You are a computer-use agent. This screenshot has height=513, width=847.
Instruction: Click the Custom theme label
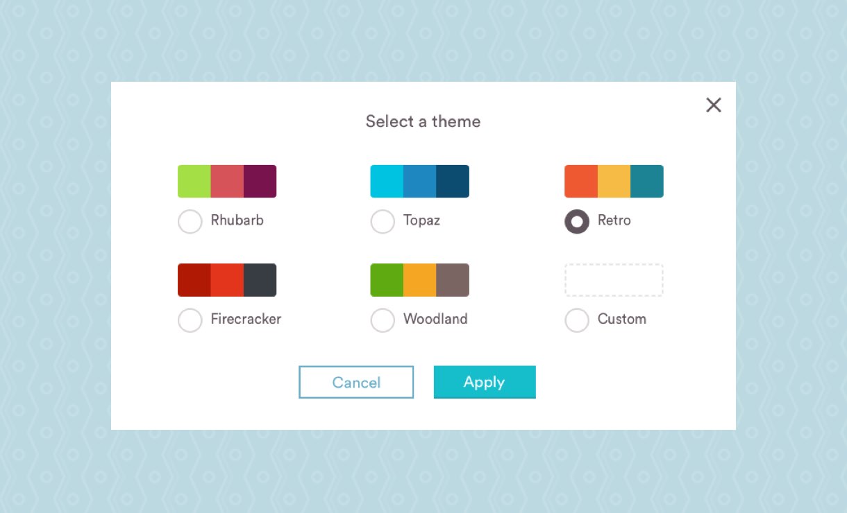tap(622, 319)
